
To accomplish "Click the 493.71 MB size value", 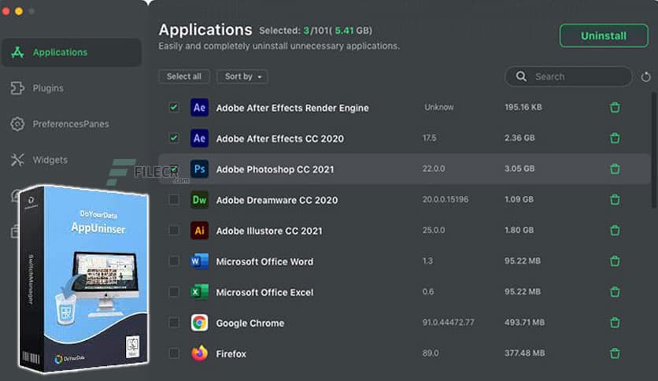I will (x=524, y=322).
